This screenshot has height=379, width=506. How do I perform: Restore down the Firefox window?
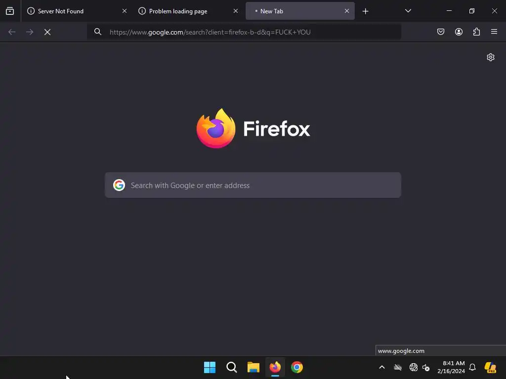pos(472,11)
